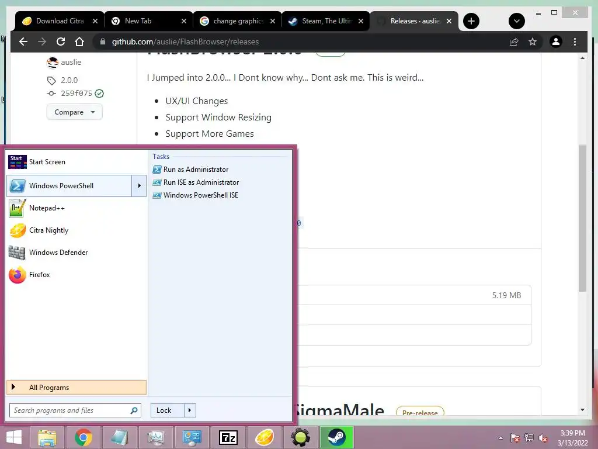598x449 pixels.
Task: Open File Explorer from taskbar
Action: click(x=47, y=437)
